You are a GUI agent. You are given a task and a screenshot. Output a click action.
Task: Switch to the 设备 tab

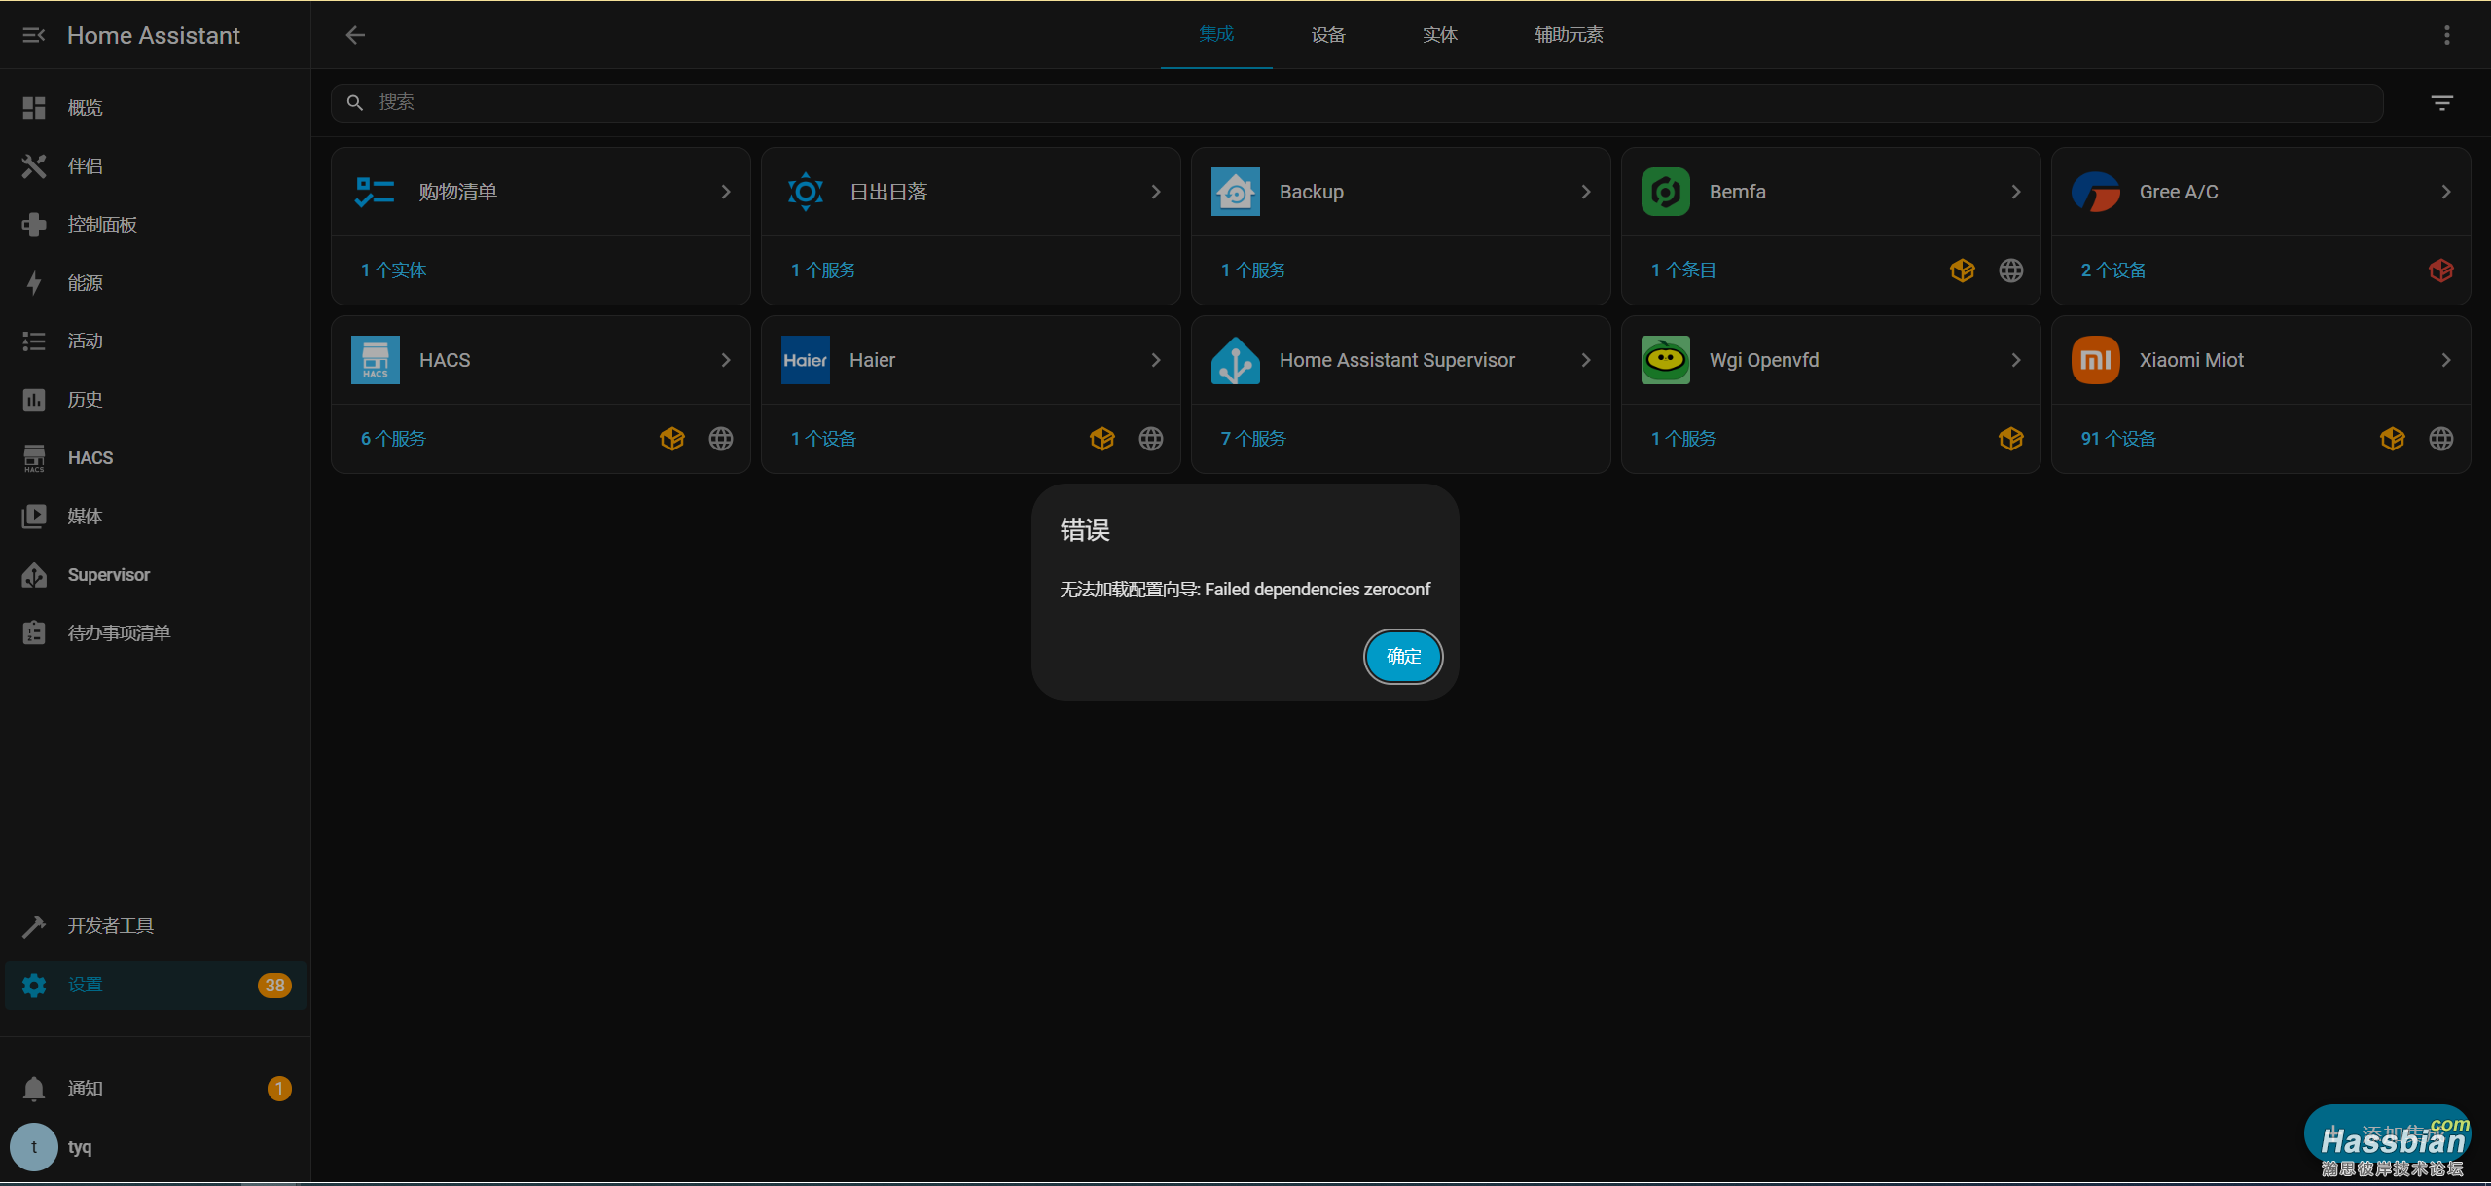pyautogui.click(x=1327, y=35)
